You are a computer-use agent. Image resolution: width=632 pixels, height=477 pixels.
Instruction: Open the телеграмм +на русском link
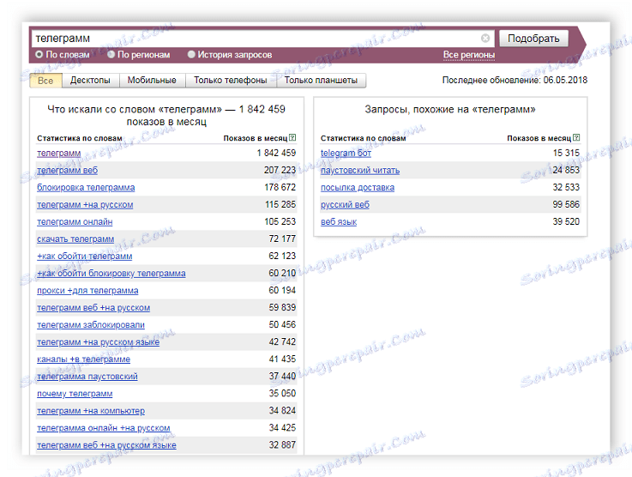(x=85, y=205)
